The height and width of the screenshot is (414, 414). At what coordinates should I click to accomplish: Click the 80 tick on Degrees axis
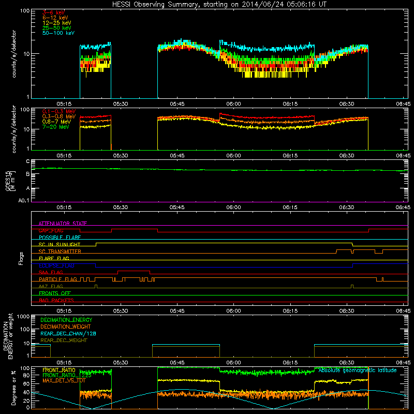pos(26,375)
